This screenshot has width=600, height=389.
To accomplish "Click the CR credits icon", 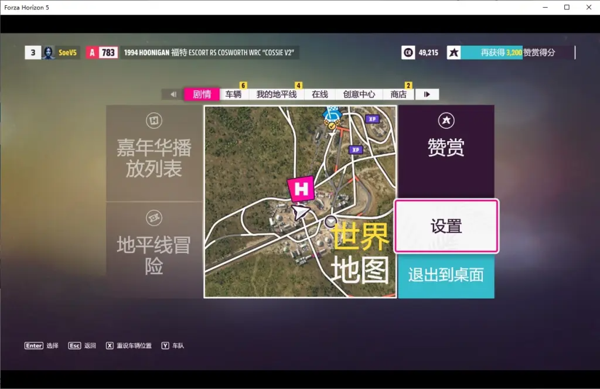I will tap(408, 52).
